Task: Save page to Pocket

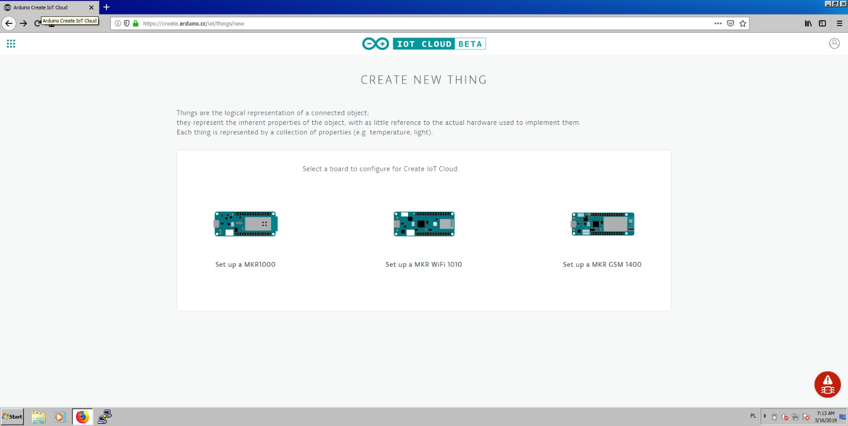Action: coord(730,23)
